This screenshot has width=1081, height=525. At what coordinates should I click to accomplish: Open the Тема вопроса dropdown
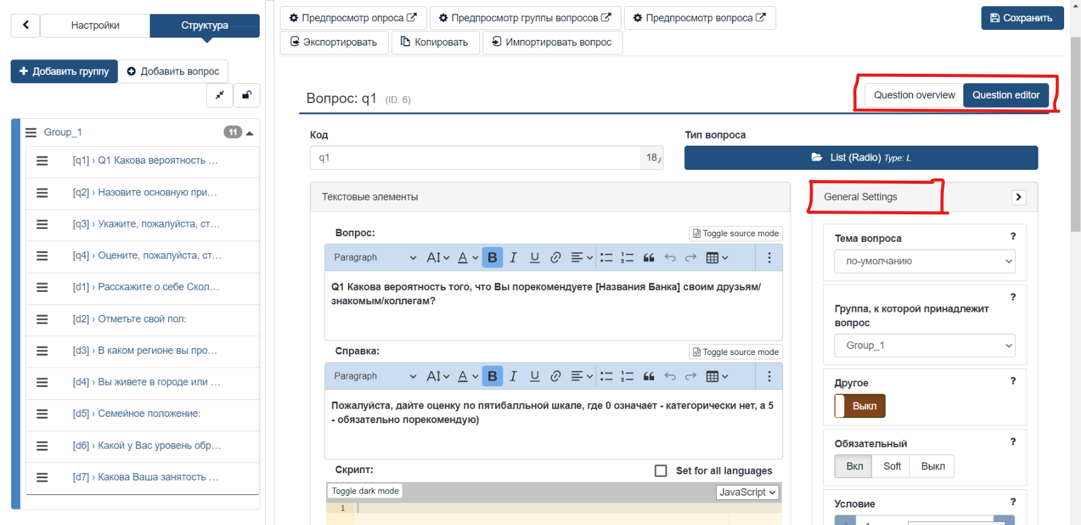point(925,261)
